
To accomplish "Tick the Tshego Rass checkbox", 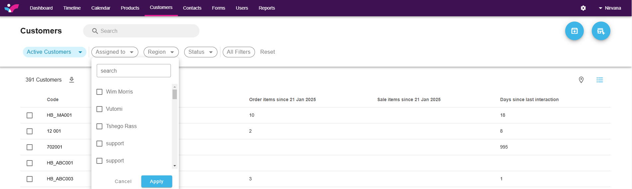I will 99,126.
